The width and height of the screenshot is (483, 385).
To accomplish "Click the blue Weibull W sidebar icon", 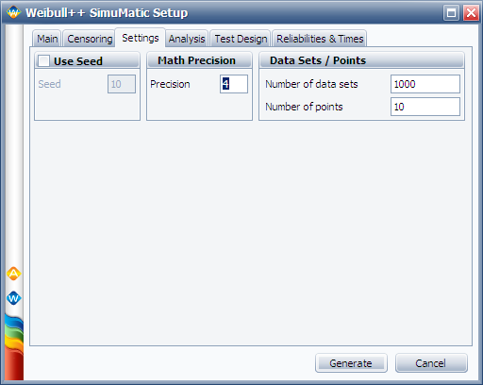I will (x=13, y=298).
